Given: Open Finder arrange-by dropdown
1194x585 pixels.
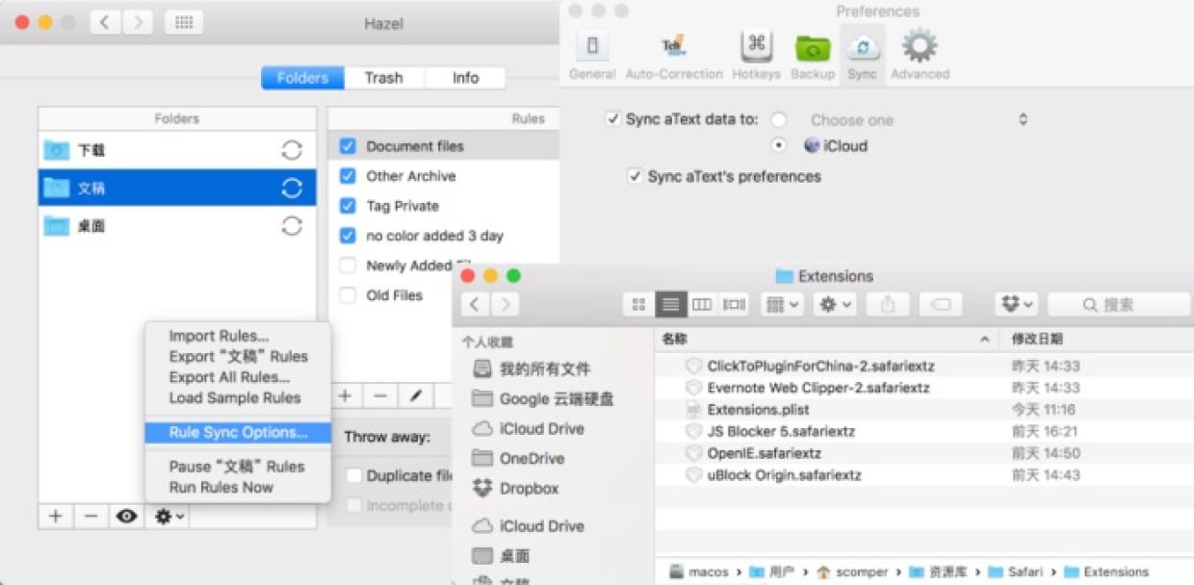Looking at the screenshot, I should [x=781, y=304].
